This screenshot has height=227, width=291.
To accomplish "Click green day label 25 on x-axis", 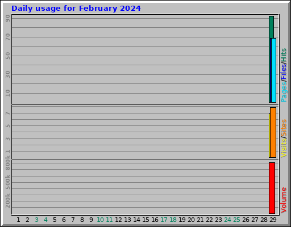I will click(236, 220).
